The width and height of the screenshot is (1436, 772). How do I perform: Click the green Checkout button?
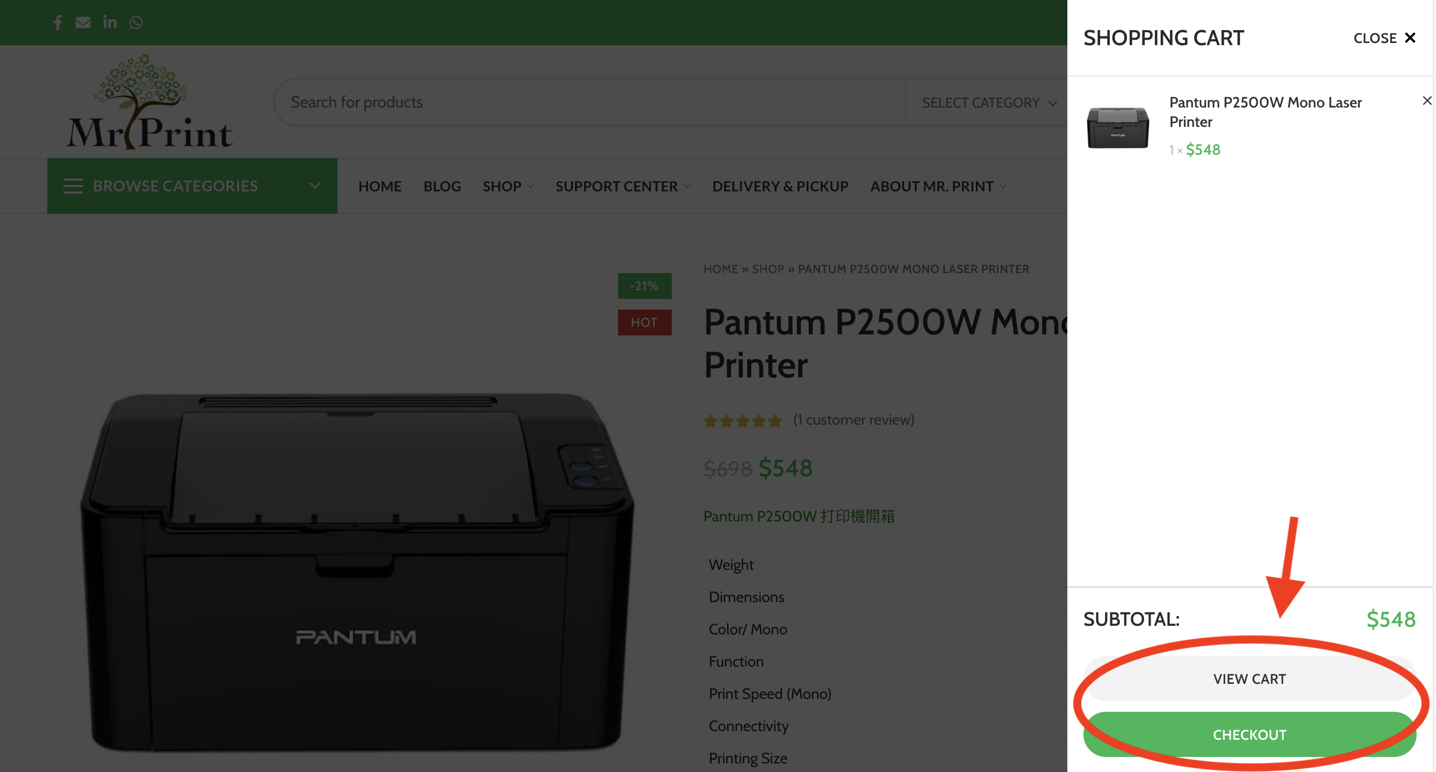1250,734
